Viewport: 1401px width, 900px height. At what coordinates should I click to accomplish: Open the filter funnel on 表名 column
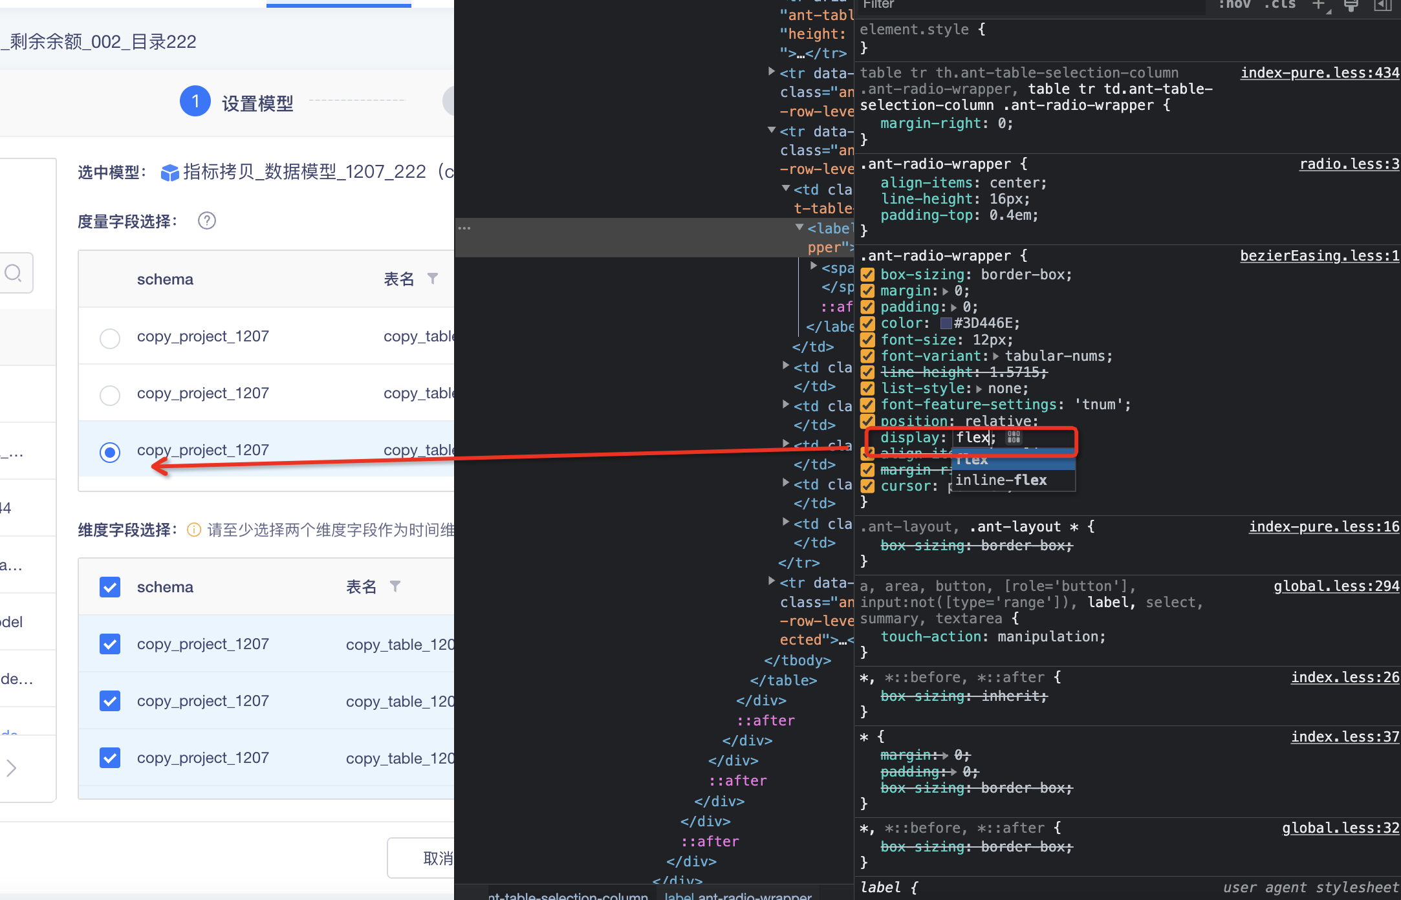pyautogui.click(x=433, y=279)
